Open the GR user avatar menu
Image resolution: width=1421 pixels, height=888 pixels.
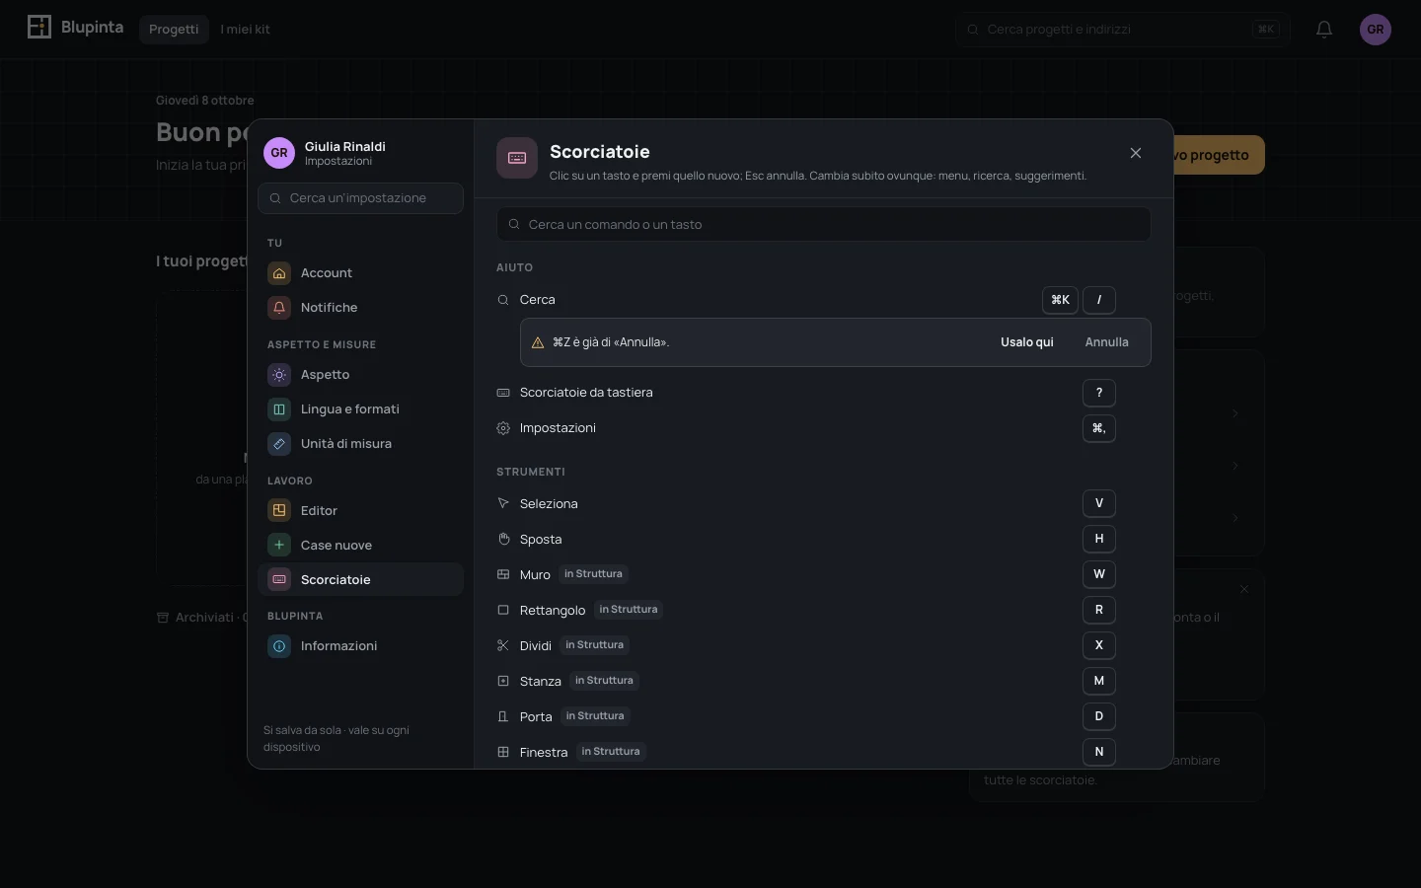[x=1376, y=30]
